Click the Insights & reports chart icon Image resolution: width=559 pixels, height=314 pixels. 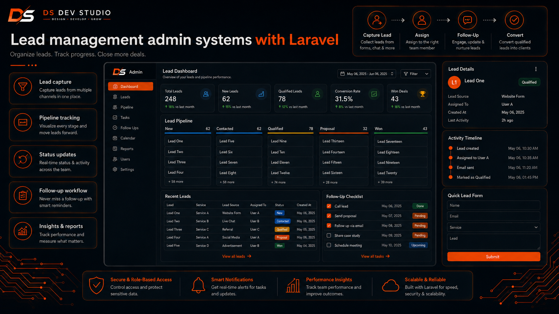point(23,231)
